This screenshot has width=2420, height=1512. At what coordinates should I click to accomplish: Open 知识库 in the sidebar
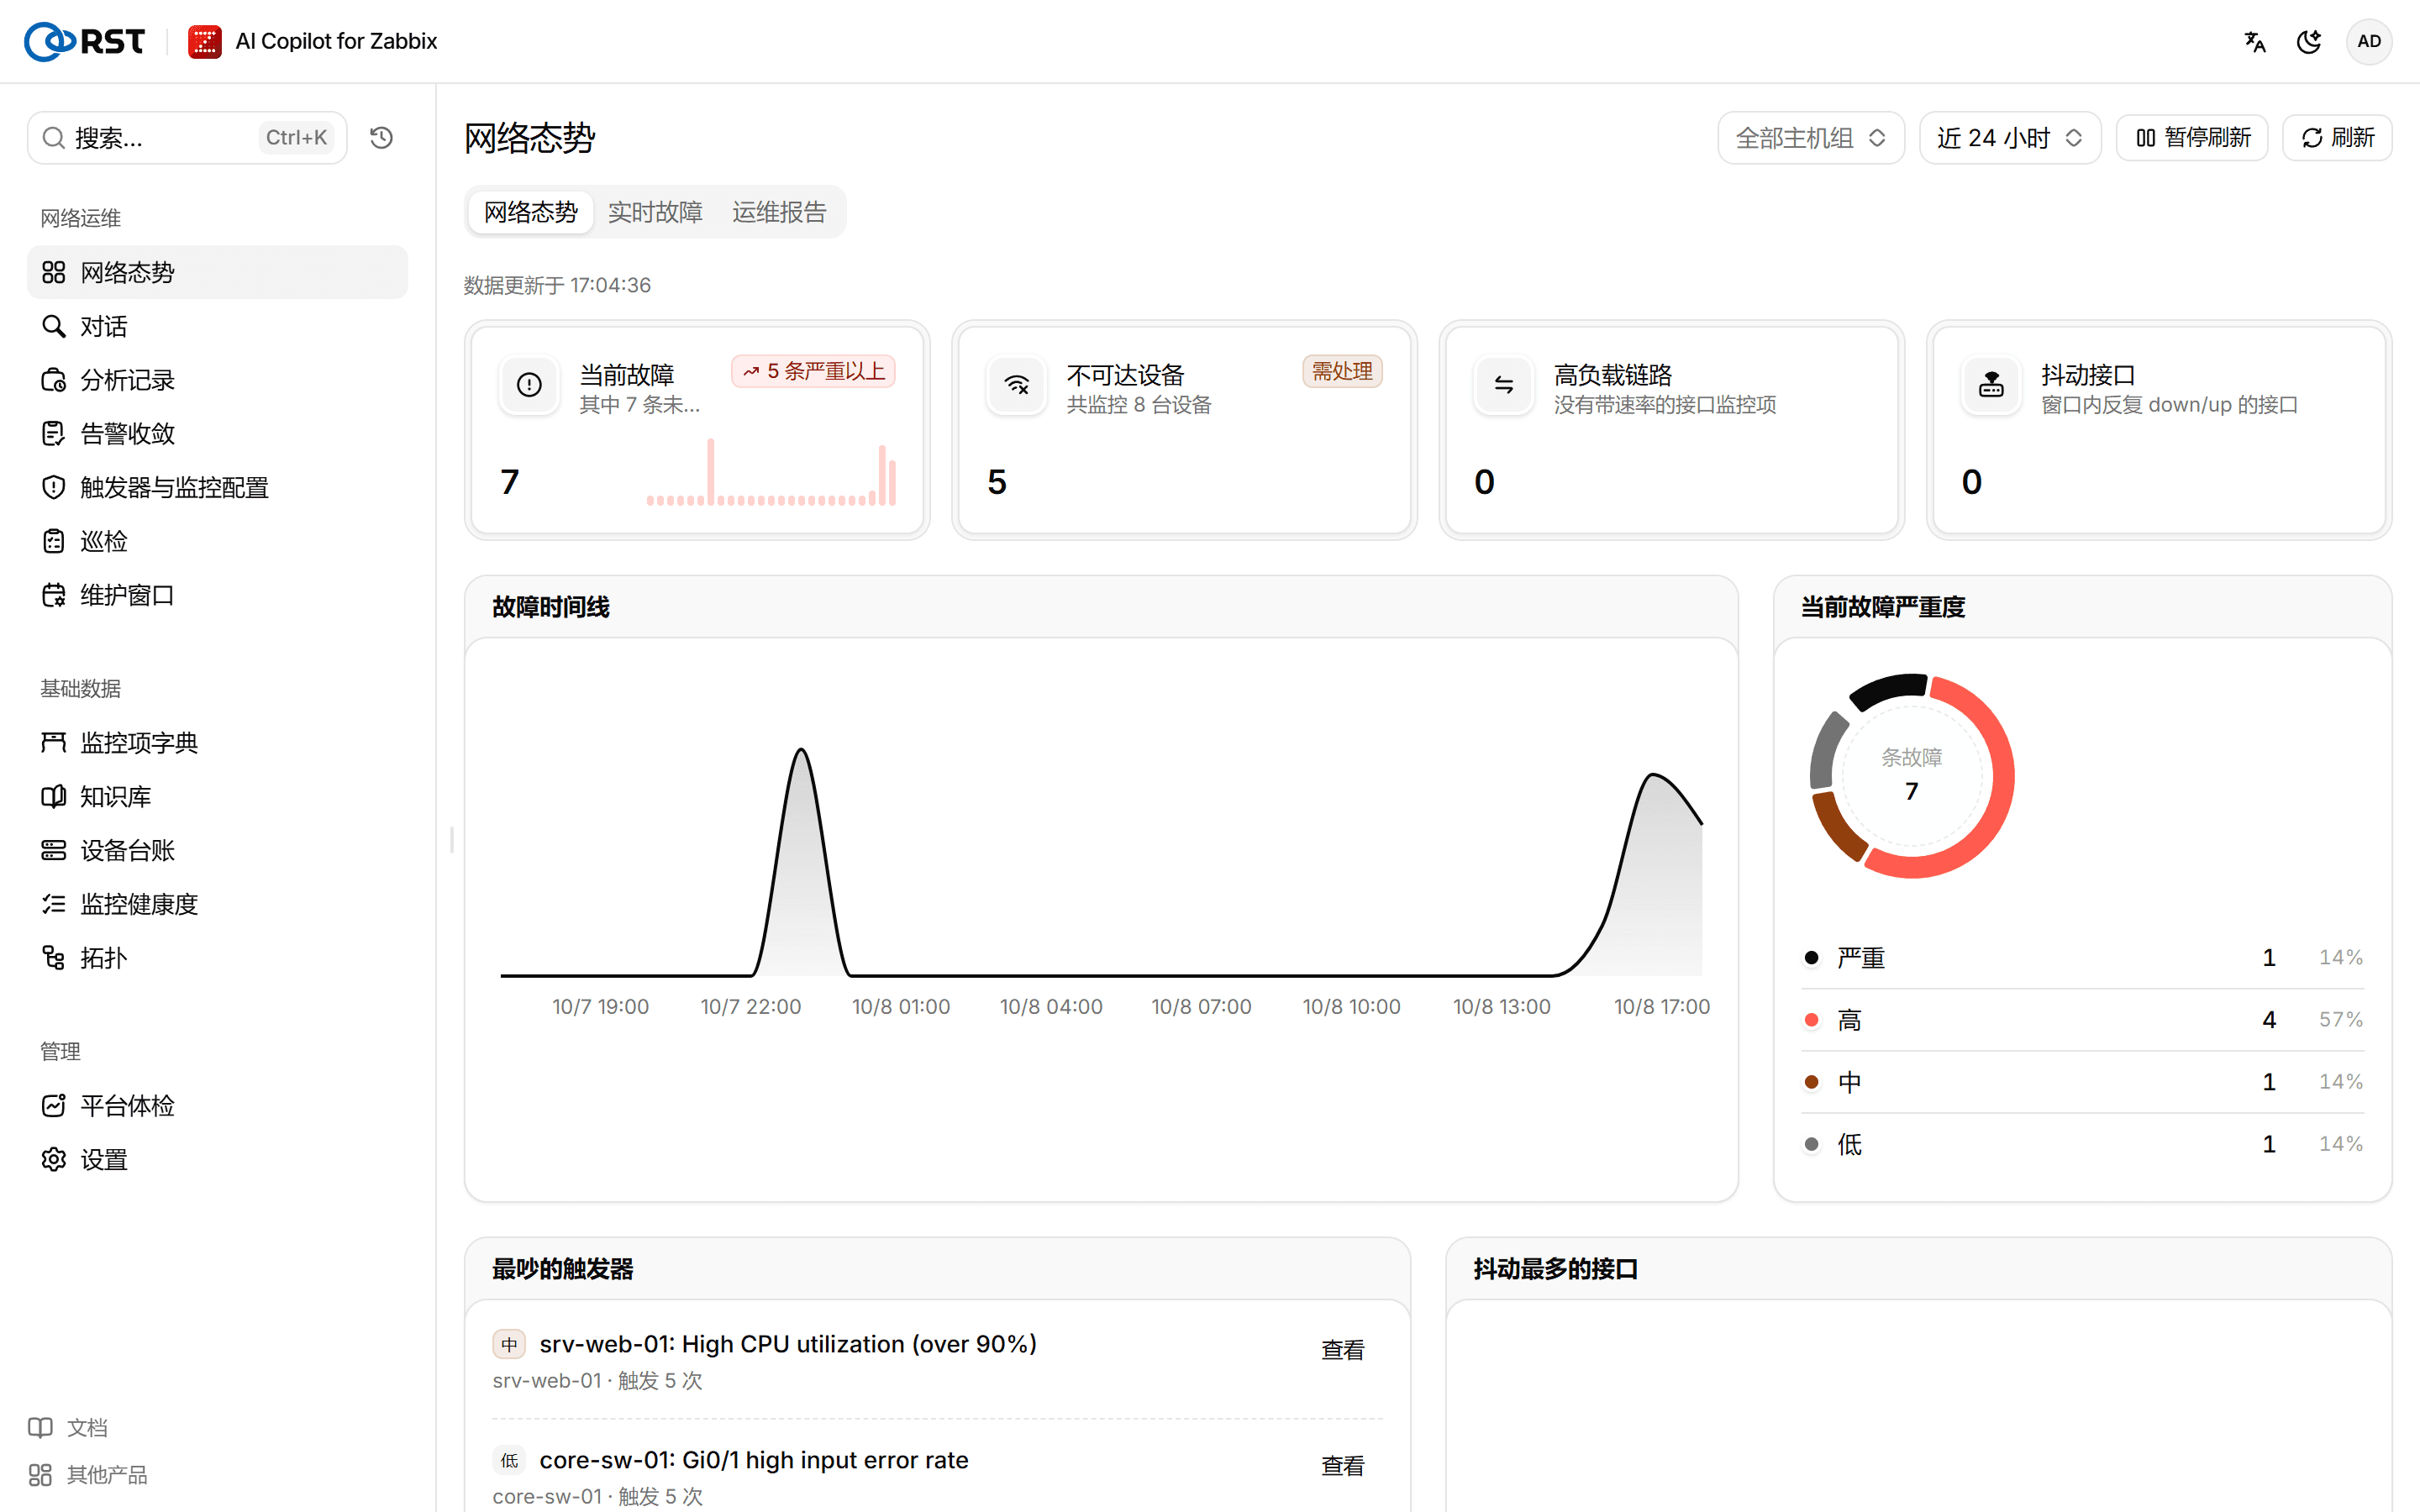[x=217, y=796]
